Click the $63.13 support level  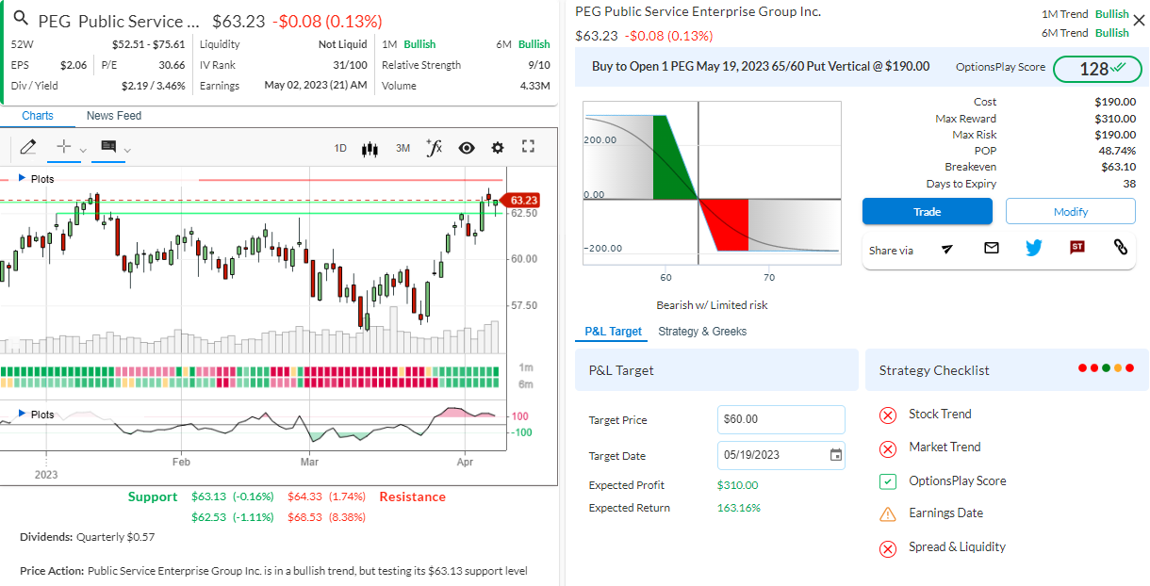pyautogui.click(x=232, y=496)
